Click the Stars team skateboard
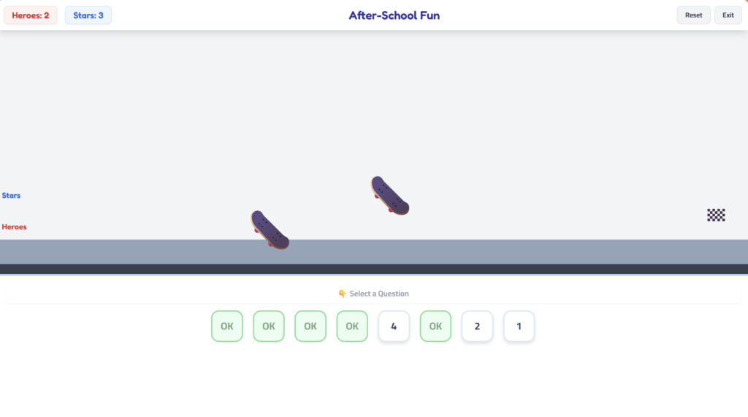The width and height of the screenshot is (748, 417). (389, 196)
